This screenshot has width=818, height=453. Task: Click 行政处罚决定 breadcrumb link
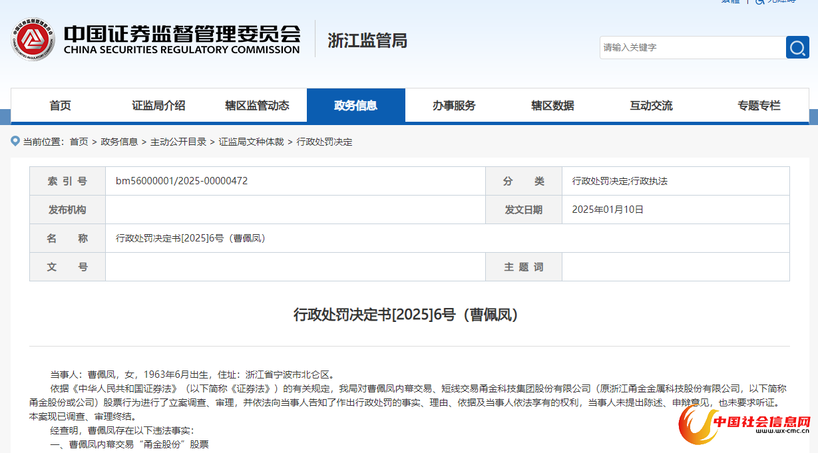[x=324, y=142]
